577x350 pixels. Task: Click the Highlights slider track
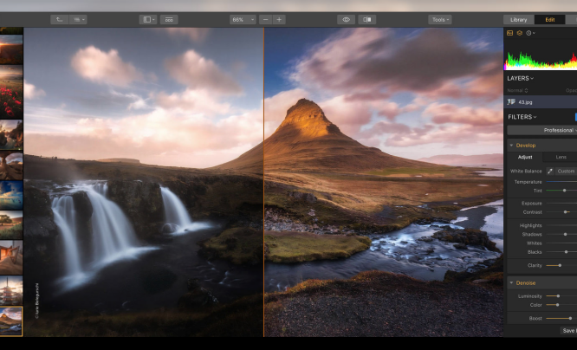[561, 225]
